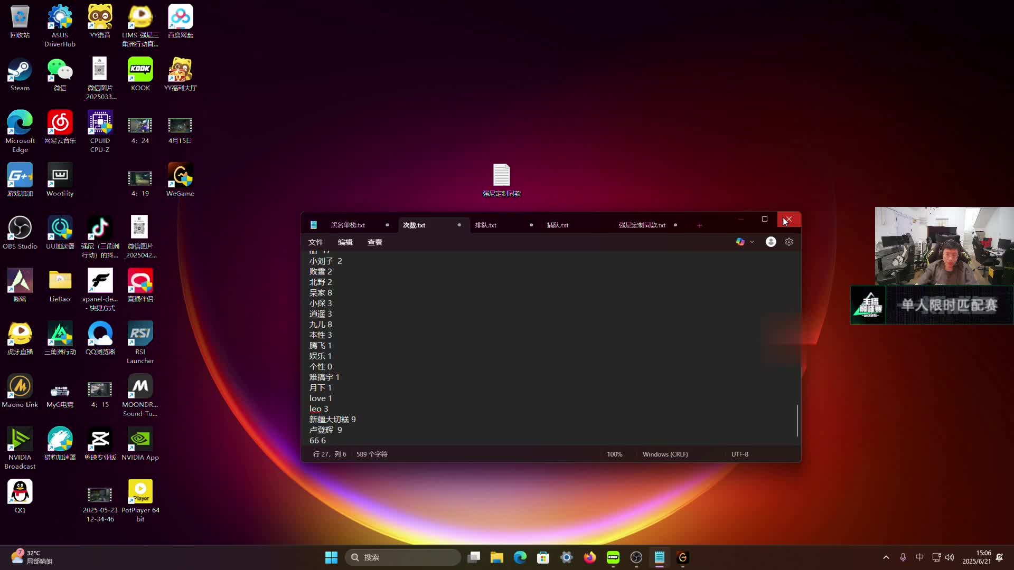The width and height of the screenshot is (1014, 570).
Task: Open the 2025-05-23 12-34-46 video file
Action: 100,504
